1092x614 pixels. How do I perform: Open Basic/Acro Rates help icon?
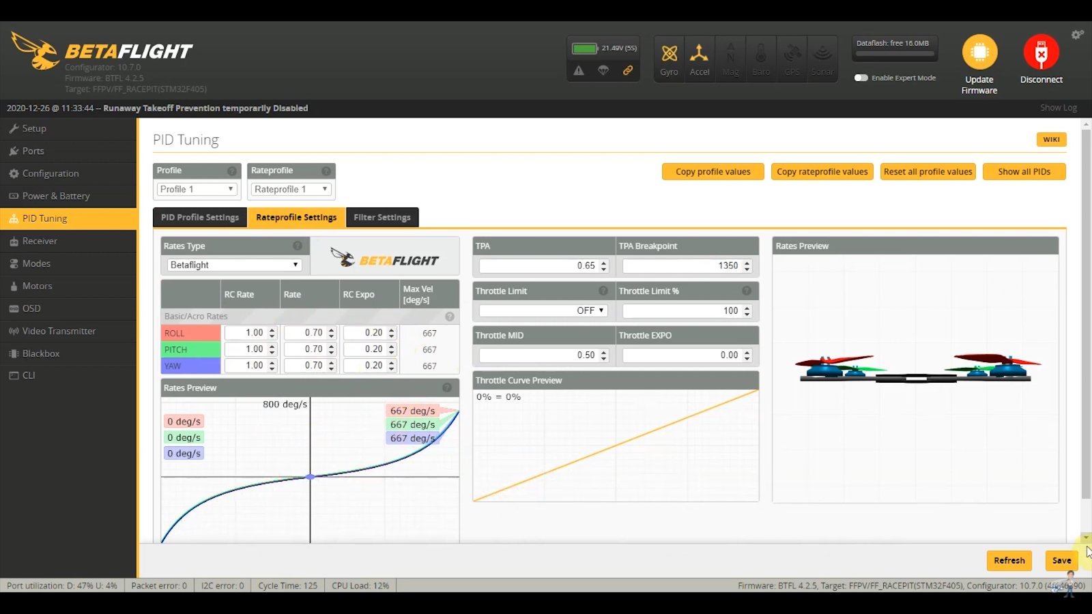coord(450,317)
